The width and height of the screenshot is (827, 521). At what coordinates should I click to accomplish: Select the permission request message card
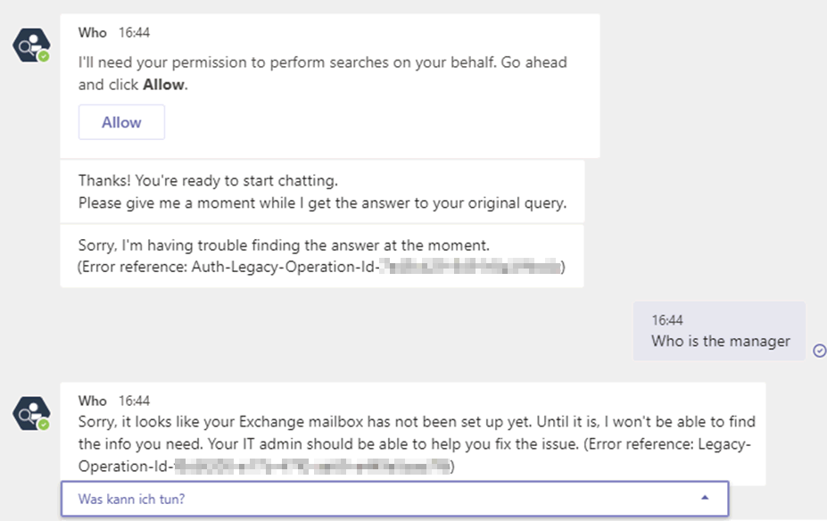click(330, 86)
